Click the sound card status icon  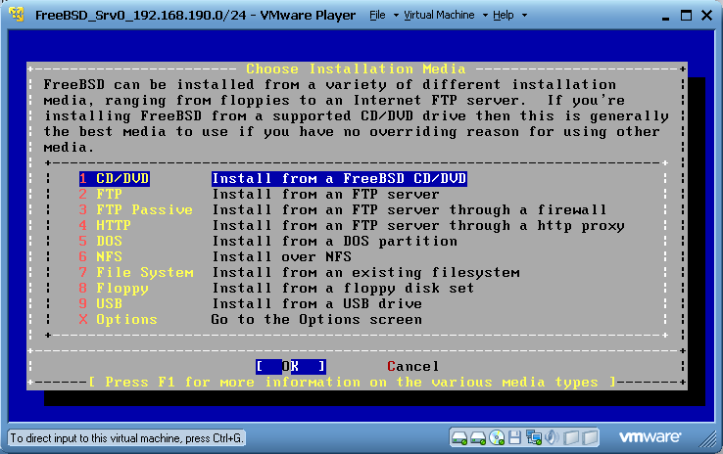click(552, 437)
